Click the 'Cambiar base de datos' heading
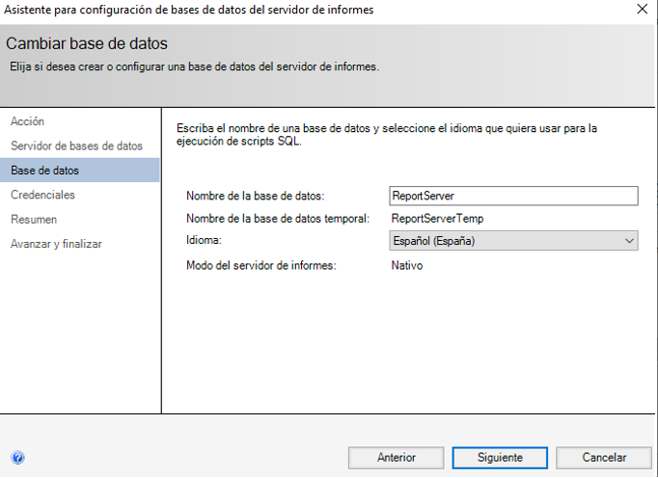This screenshot has height=478, width=658. [x=87, y=44]
